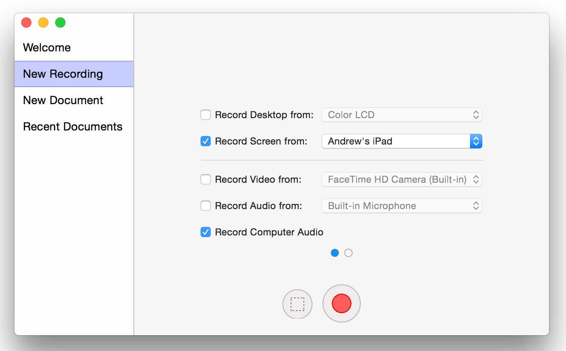Enable the Record Video checkbox

pos(206,179)
